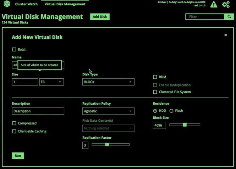The width and height of the screenshot is (236, 169).
Task: Enable the Batch checkbox
Action: click(x=14, y=49)
